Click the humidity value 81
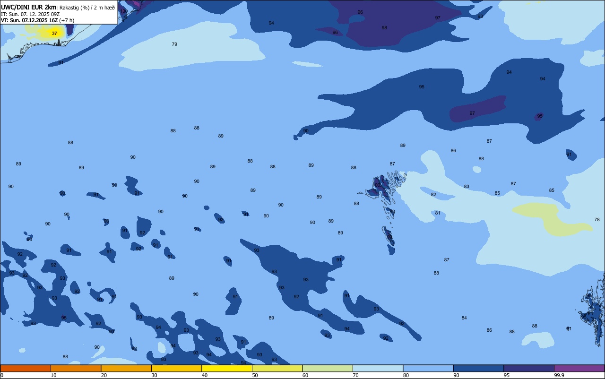This screenshot has width=605, height=379. point(438,213)
